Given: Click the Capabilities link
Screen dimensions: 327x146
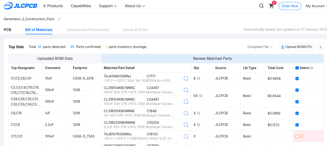Looking at the screenshot, I should pos(81,6).
